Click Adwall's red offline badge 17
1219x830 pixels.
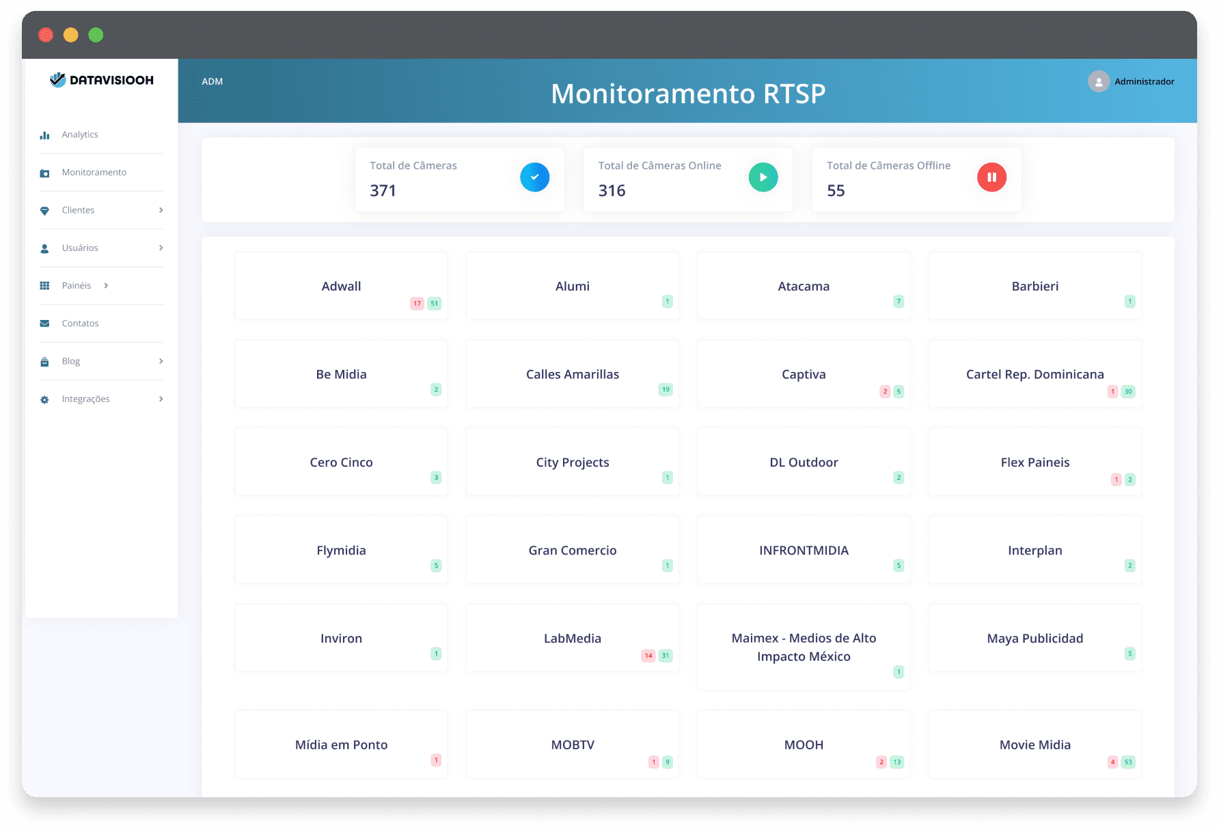click(417, 304)
